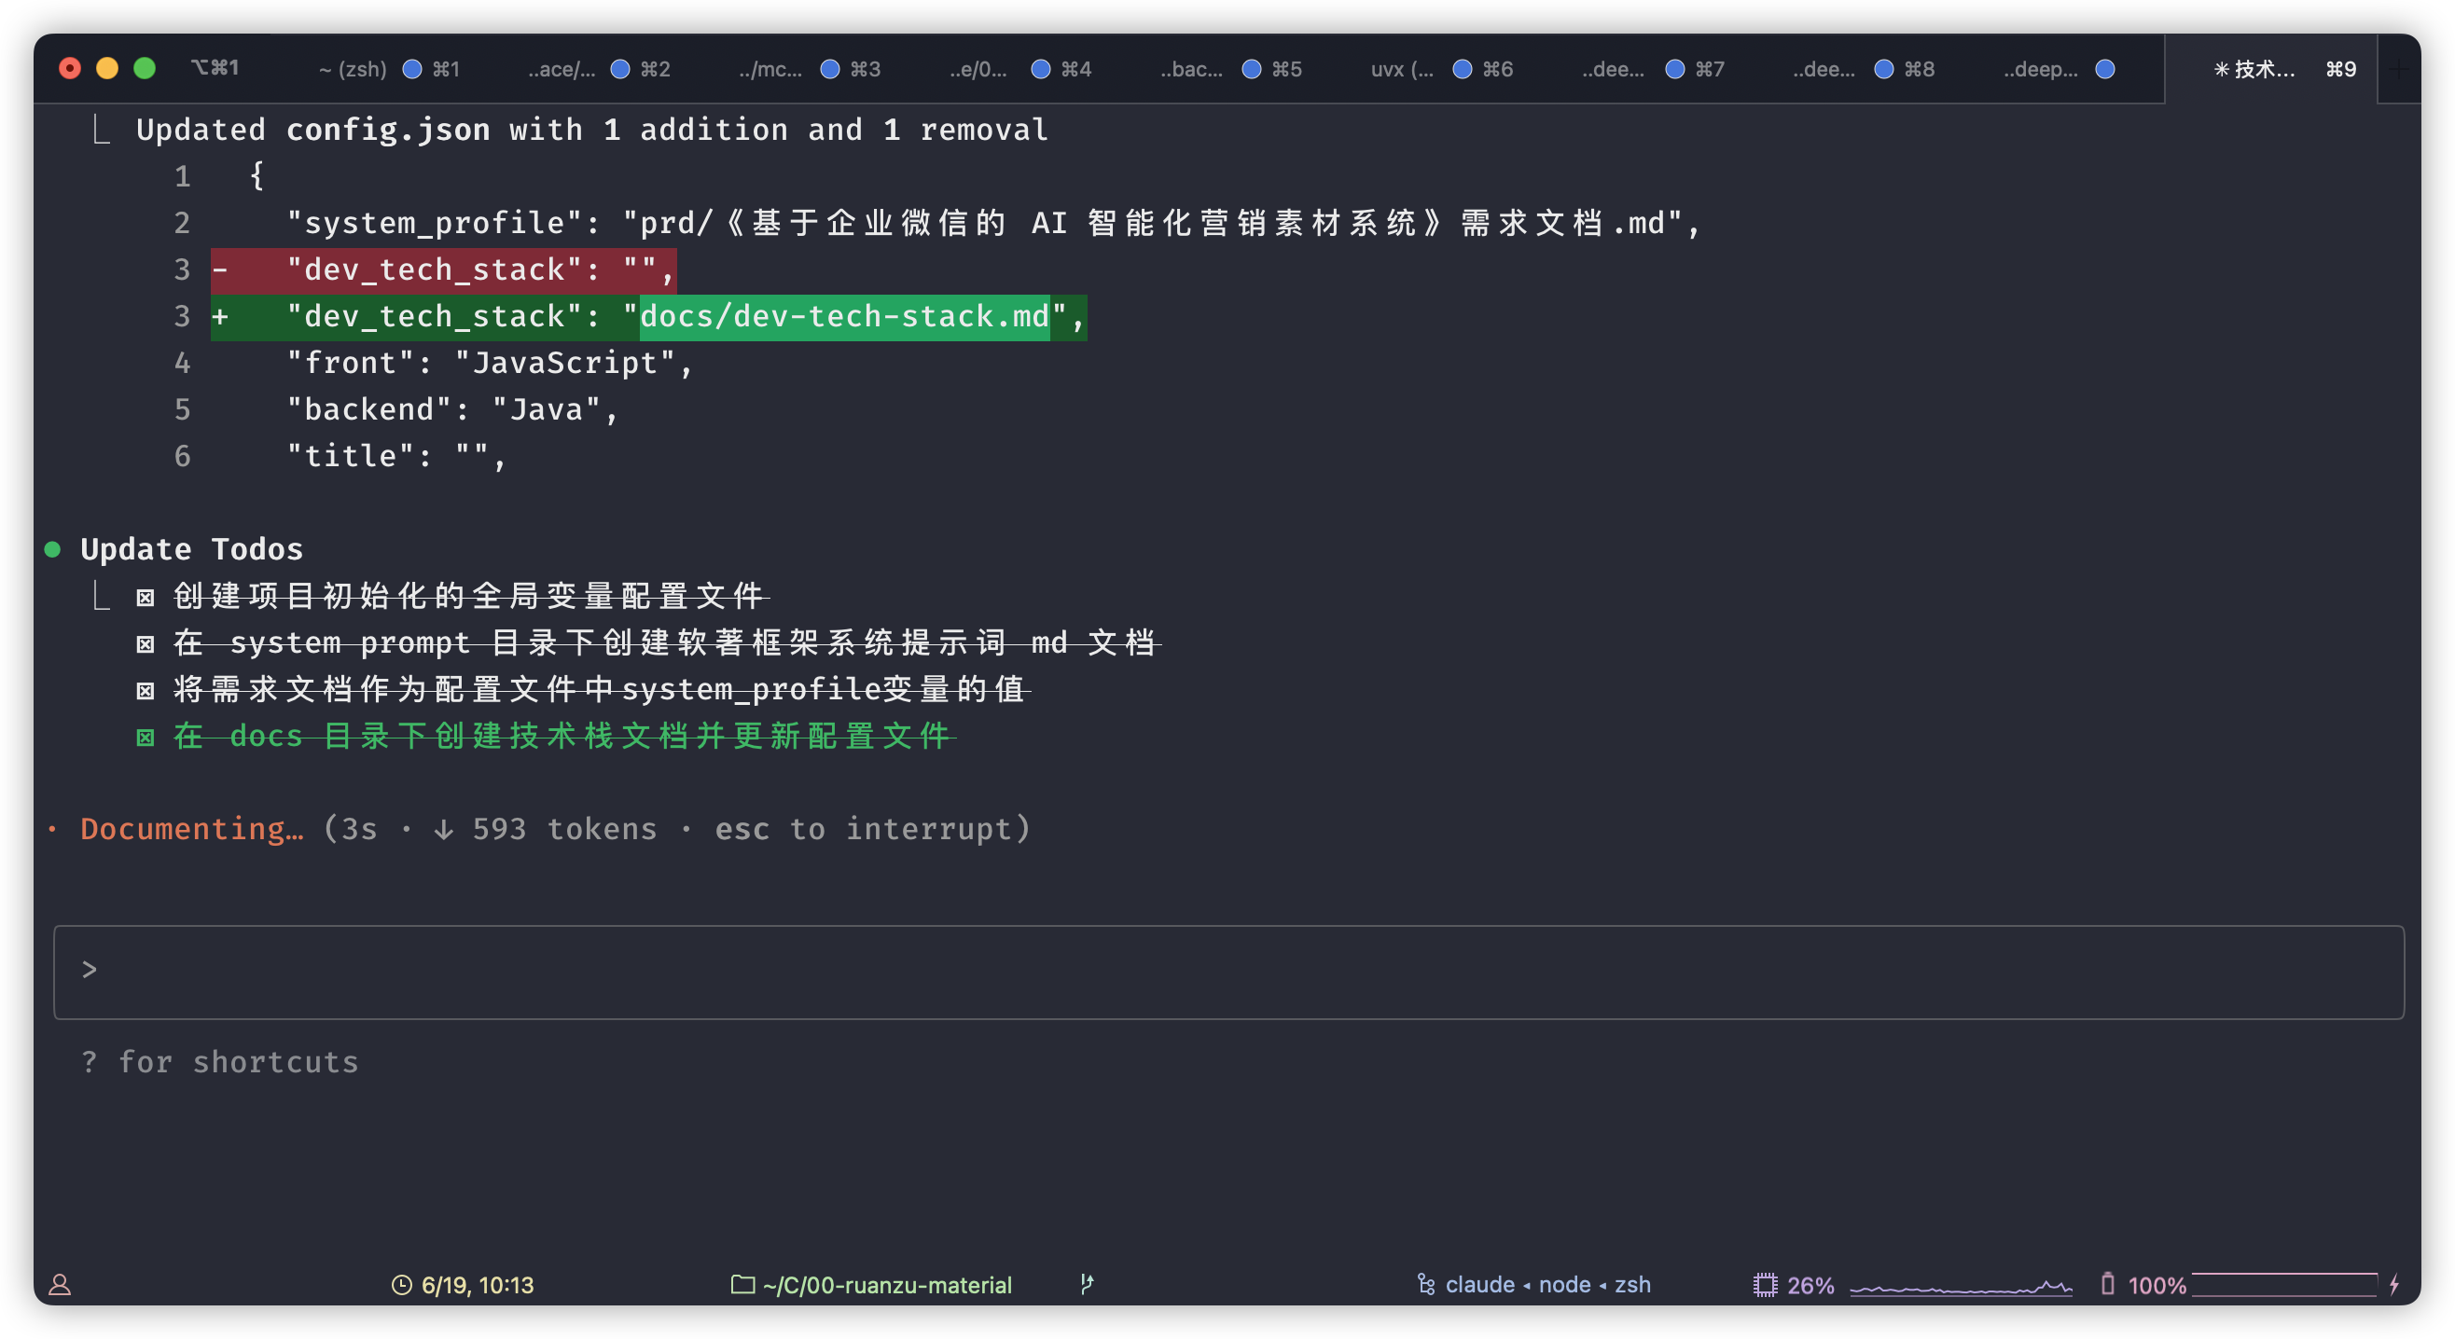Open the ..bac... terminal tab

1191,69
